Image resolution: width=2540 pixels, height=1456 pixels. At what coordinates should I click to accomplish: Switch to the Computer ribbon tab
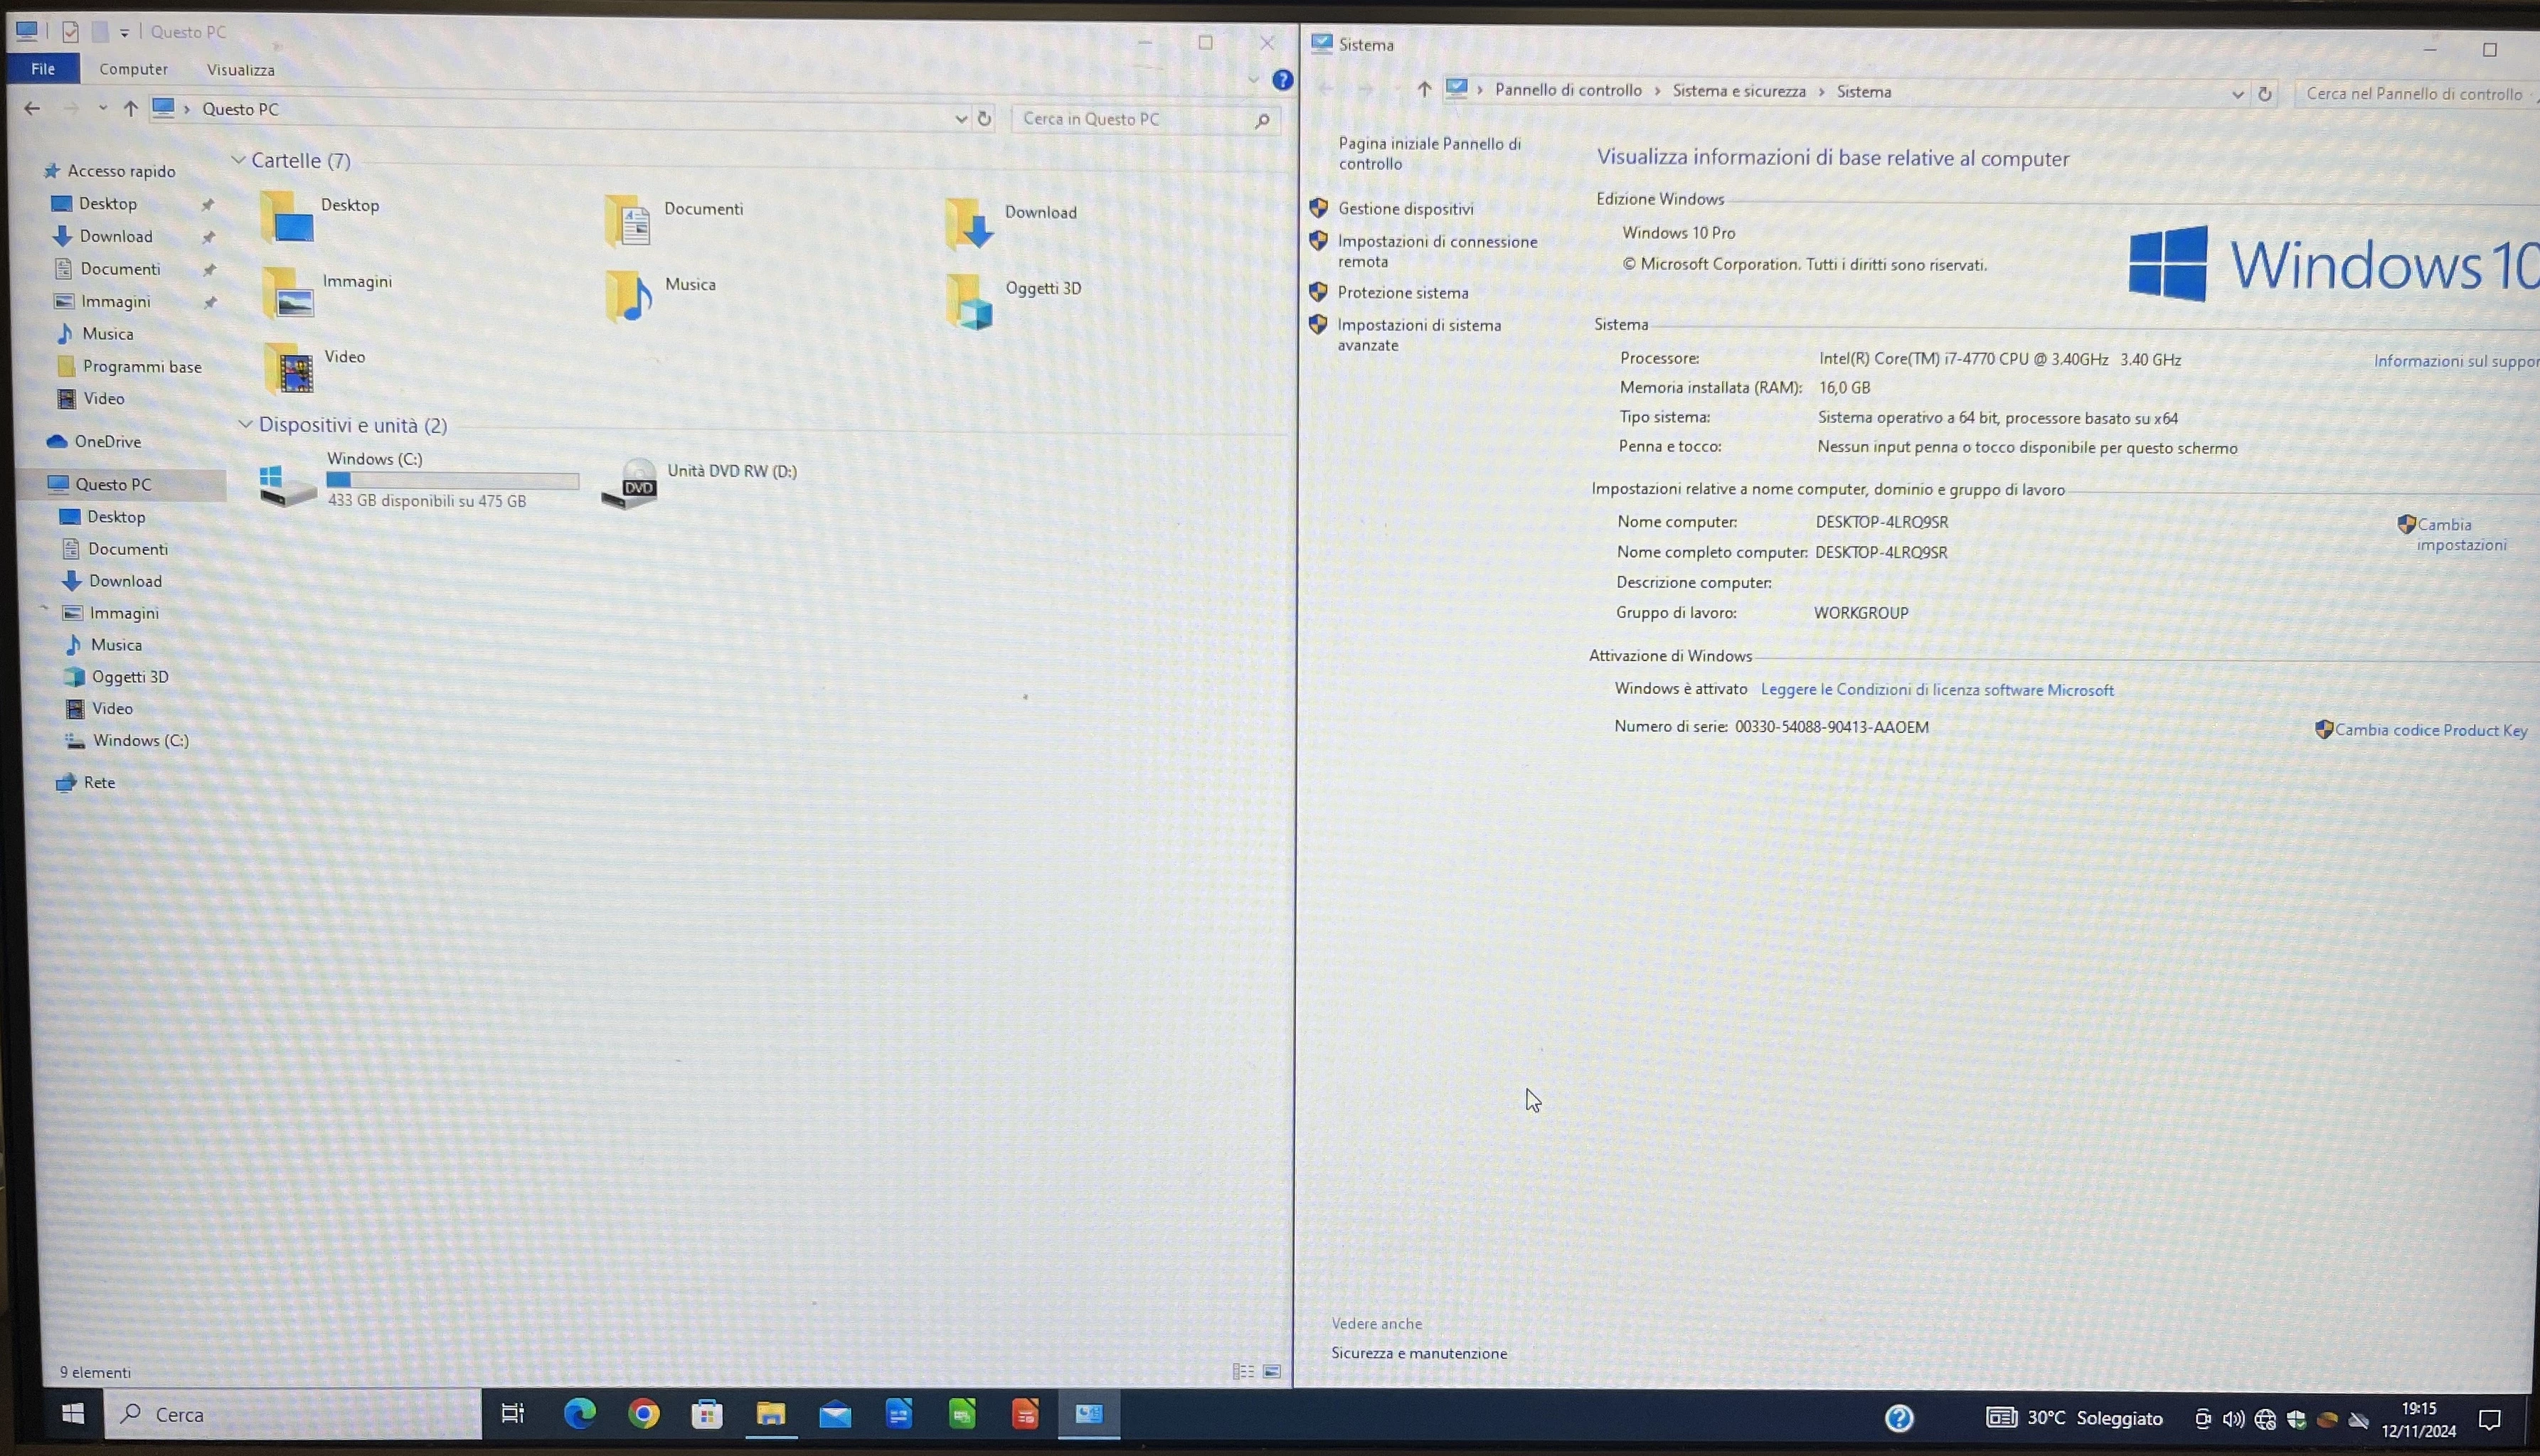pyautogui.click(x=134, y=68)
